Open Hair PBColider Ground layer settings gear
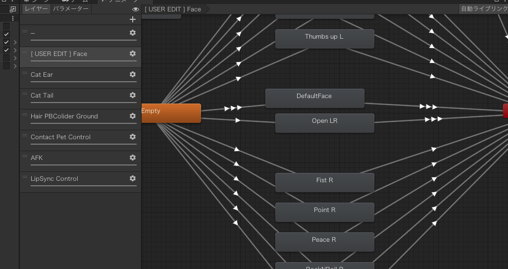Viewport: 508px width, 269px height. (x=133, y=116)
